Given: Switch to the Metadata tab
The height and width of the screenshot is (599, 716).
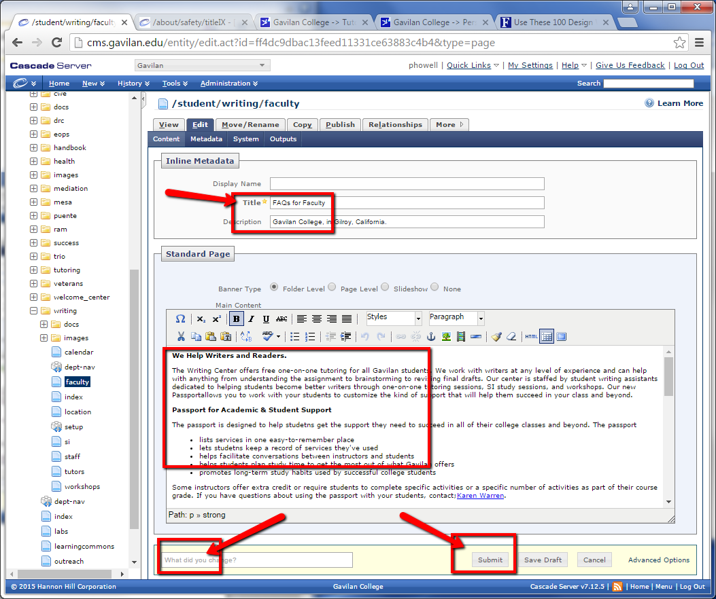Looking at the screenshot, I should coord(206,139).
